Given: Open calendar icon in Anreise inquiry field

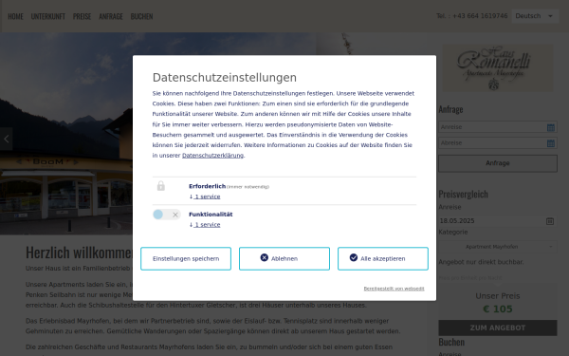Looking at the screenshot, I should (x=550, y=127).
